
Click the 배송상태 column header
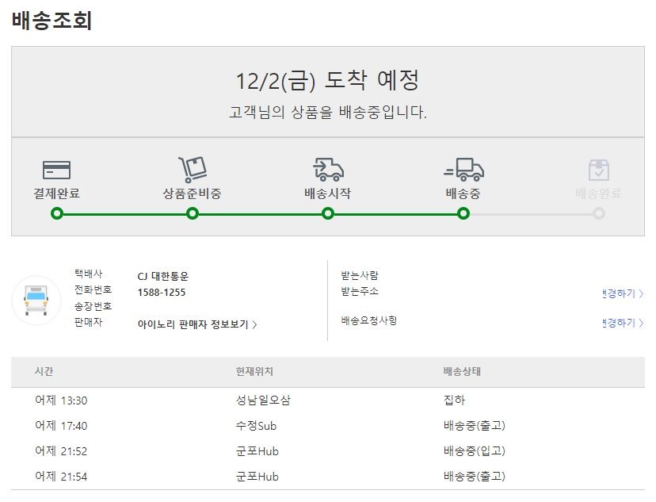(463, 371)
